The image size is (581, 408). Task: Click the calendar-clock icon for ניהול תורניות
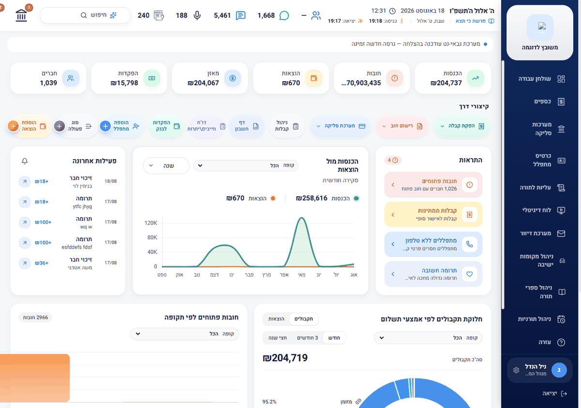(561, 319)
